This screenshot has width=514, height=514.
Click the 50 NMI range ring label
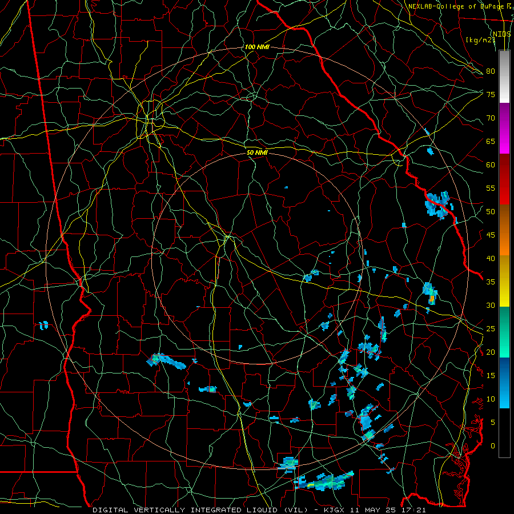point(257,152)
